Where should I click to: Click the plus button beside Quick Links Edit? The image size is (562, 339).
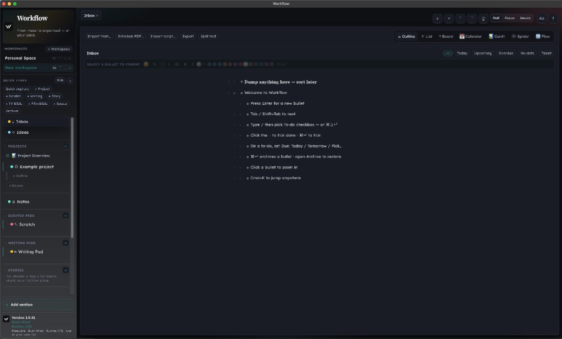tap(70, 81)
